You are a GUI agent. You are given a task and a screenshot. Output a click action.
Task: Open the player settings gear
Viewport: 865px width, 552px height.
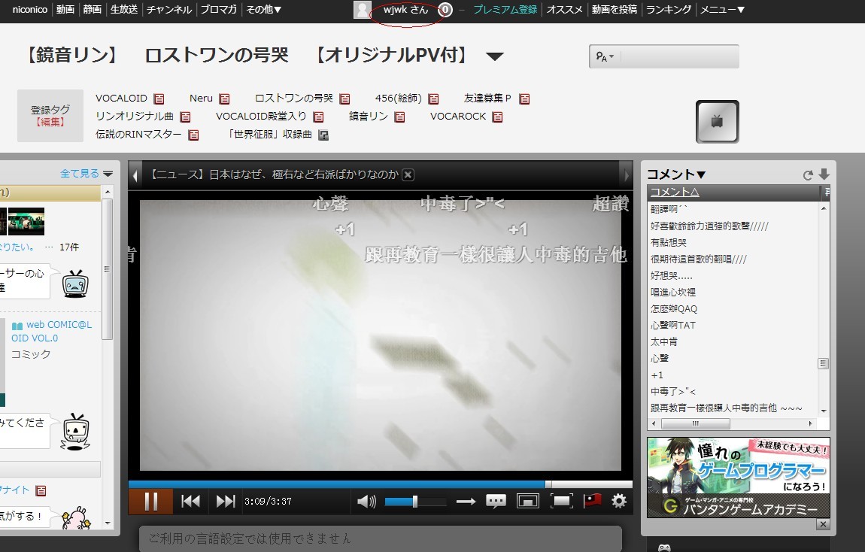click(x=619, y=502)
